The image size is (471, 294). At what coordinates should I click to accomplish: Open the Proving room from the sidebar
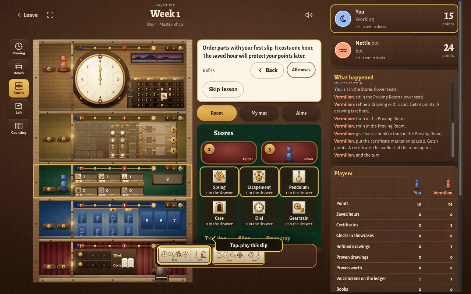coord(19,49)
